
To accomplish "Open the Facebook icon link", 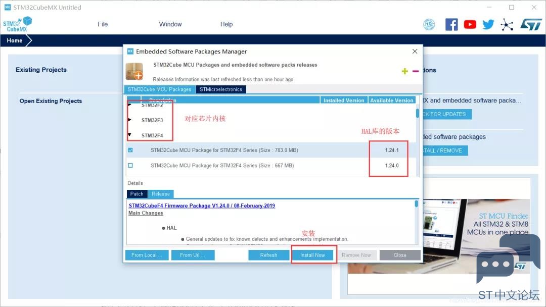I will [451, 24].
